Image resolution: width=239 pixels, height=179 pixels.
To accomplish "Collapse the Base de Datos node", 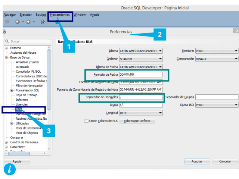I will click(x=6, y=57).
